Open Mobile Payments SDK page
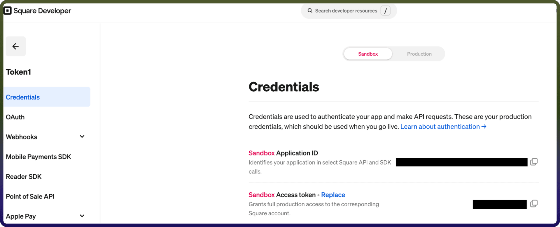This screenshot has width=560, height=227. (38, 157)
